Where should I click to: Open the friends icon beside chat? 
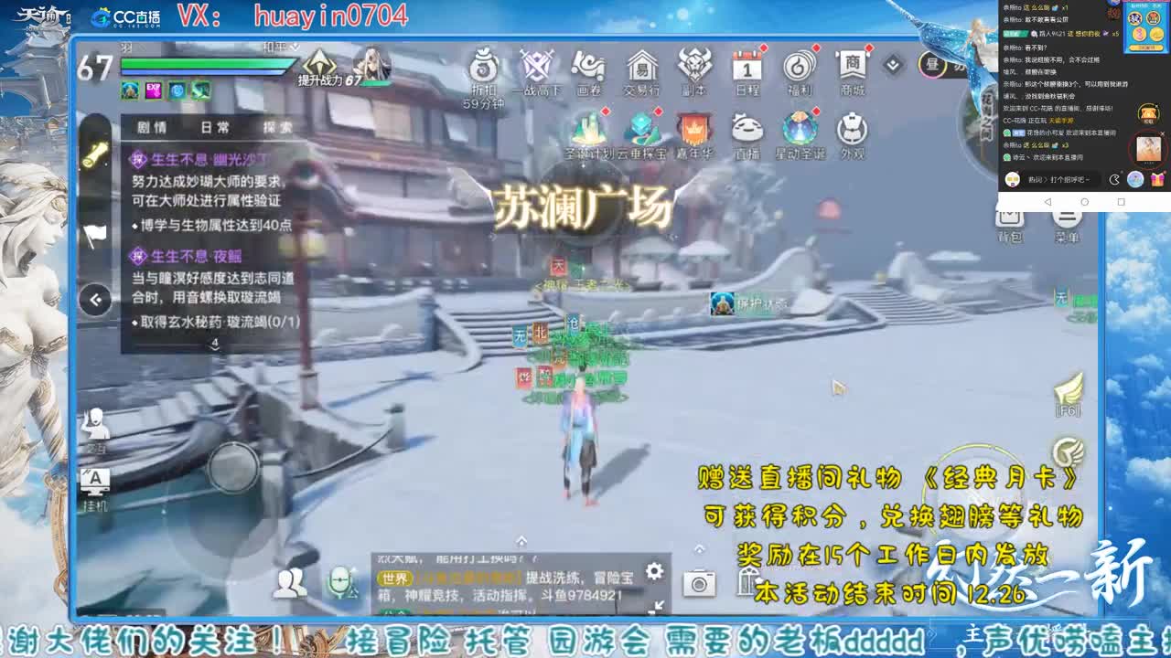(290, 582)
